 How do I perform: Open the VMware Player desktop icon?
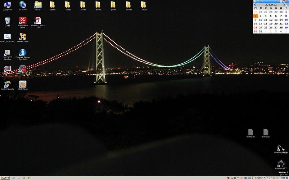pyautogui.click(x=22, y=37)
